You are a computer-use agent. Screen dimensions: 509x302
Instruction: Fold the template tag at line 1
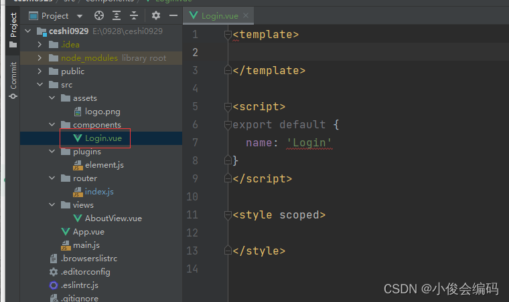[x=228, y=34]
